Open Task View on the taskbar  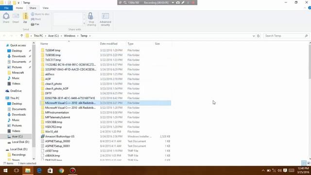point(17,171)
